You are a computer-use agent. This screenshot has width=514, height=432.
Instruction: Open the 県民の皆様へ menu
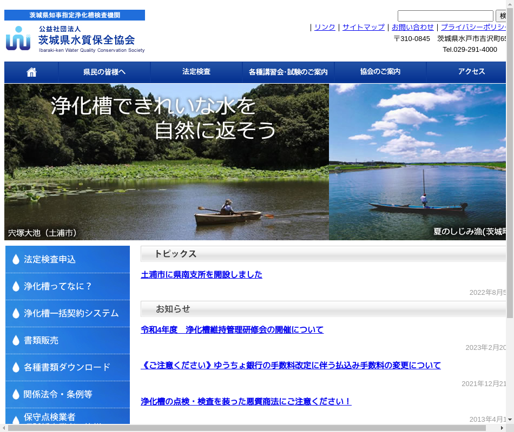coord(104,72)
